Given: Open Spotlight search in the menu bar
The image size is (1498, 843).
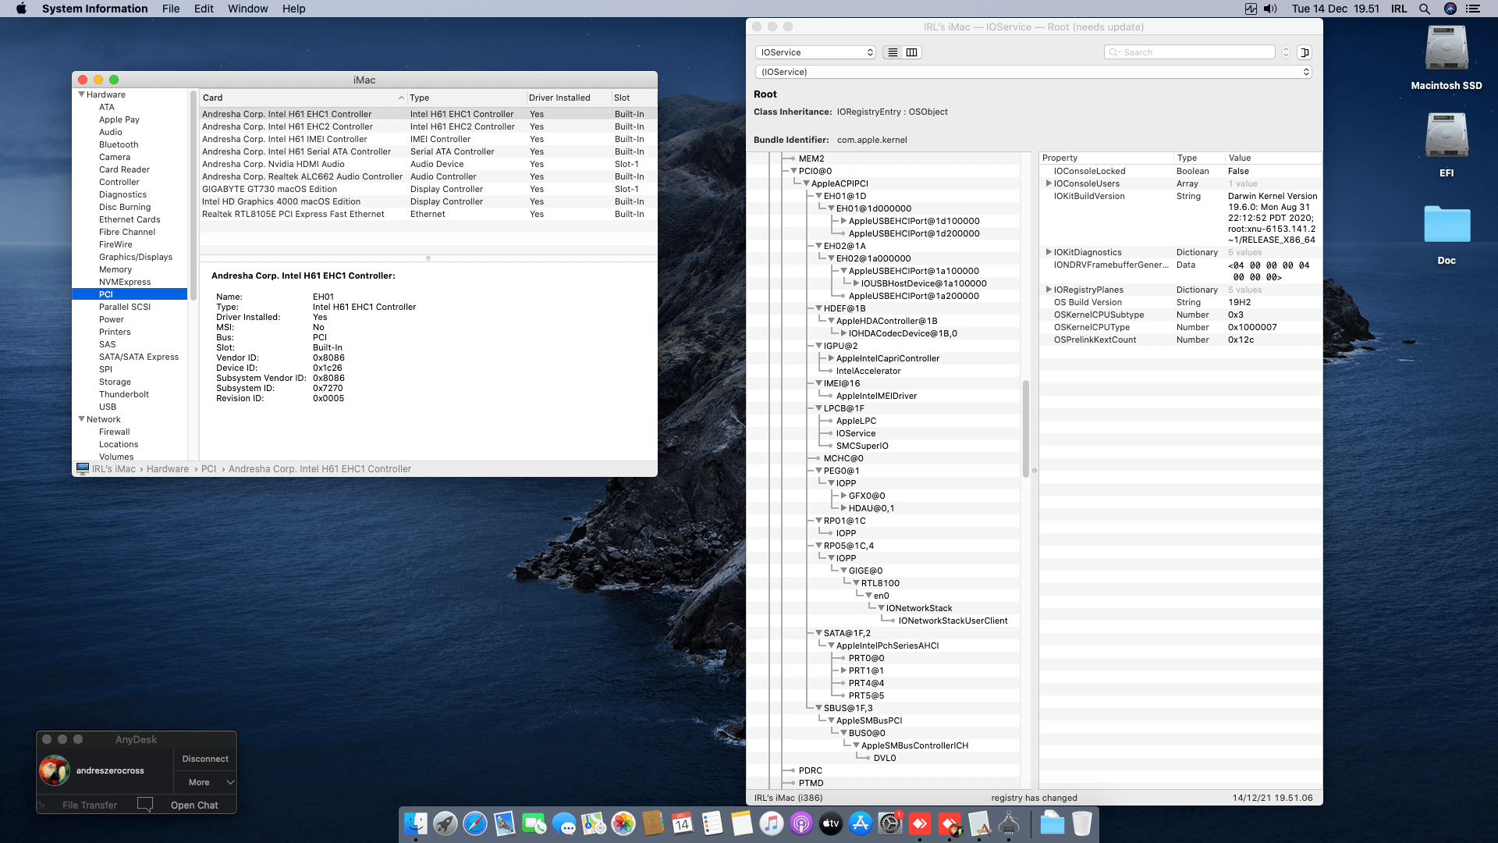Looking at the screenshot, I should (1425, 9).
